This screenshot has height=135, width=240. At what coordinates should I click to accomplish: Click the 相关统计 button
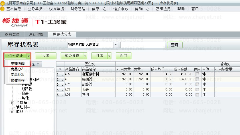pyautogui.click(x=15, y=56)
